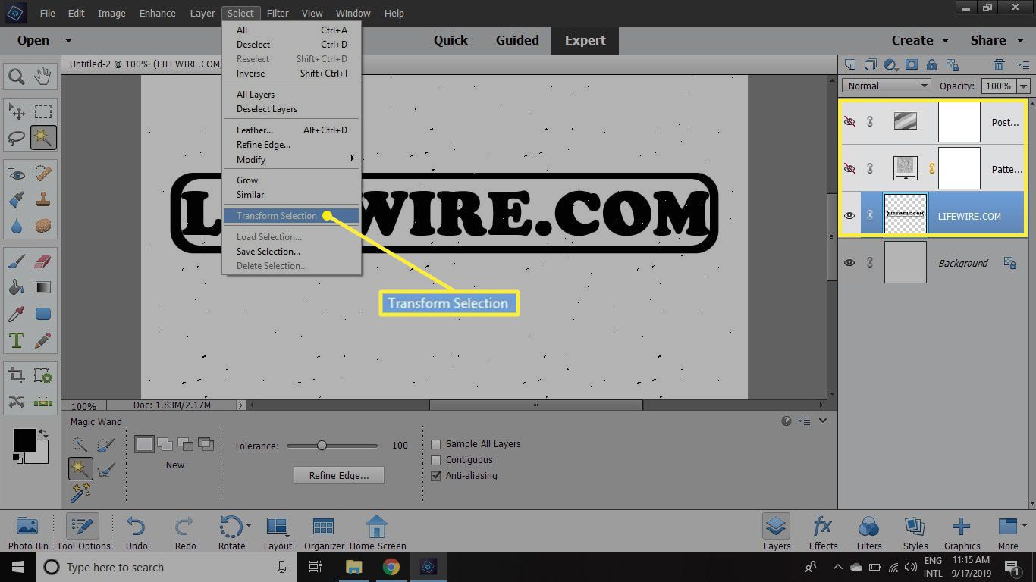Image resolution: width=1036 pixels, height=582 pixels.
Task: Show the hidden Posterize layer
Action: [x=849, y=121]
